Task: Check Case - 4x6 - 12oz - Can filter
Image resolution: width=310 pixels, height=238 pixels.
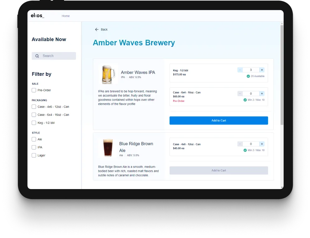Action: [34, 107]
